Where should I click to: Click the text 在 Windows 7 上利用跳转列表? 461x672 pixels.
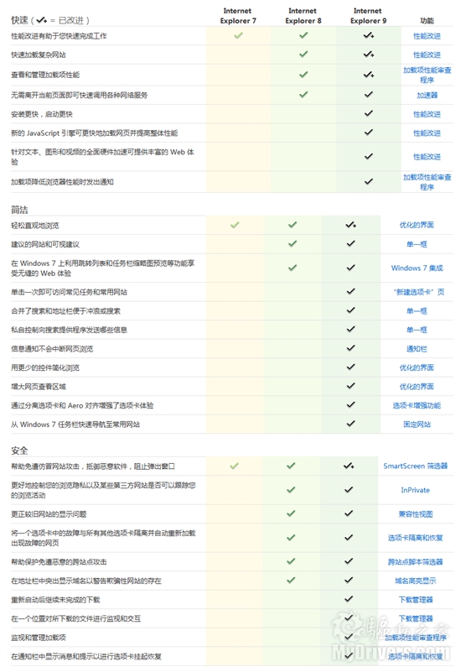point(103,268)
